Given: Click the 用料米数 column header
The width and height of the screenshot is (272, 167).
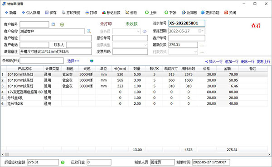Looking at the screenshot, I should click(189, 69).
